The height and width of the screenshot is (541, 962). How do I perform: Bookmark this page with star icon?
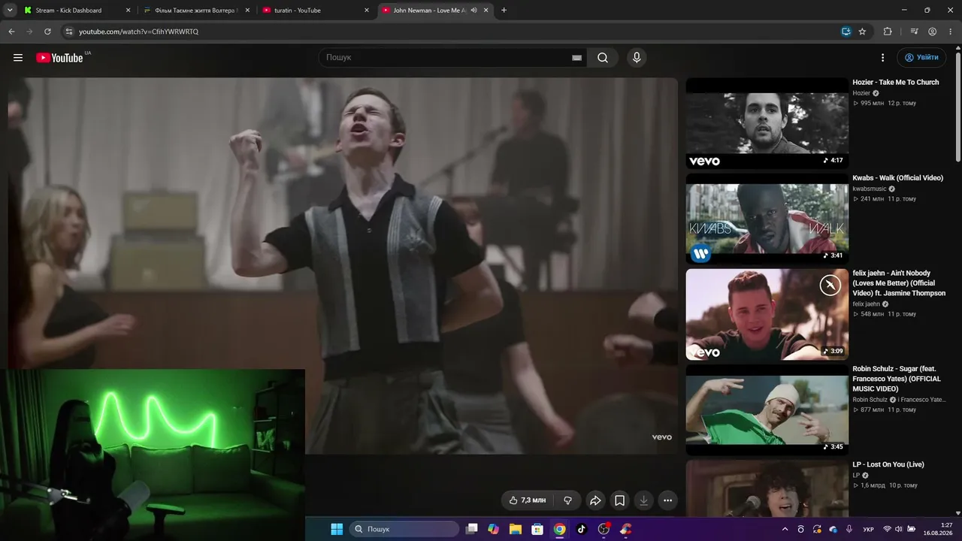(x=862, y=32)
